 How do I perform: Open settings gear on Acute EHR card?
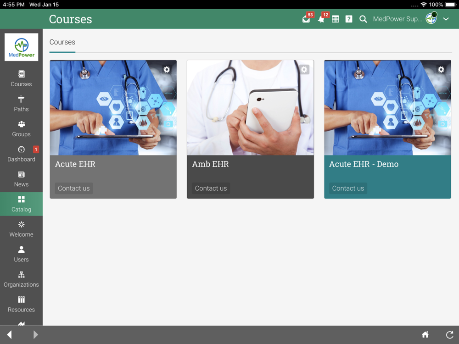point(167,69)
